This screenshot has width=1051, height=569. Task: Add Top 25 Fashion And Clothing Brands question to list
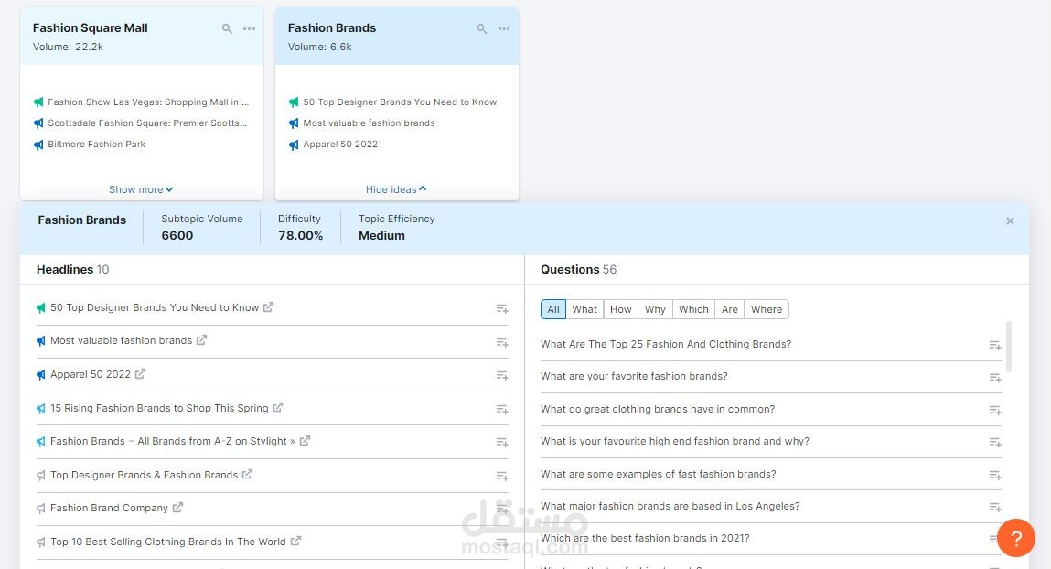click(995, 346)
